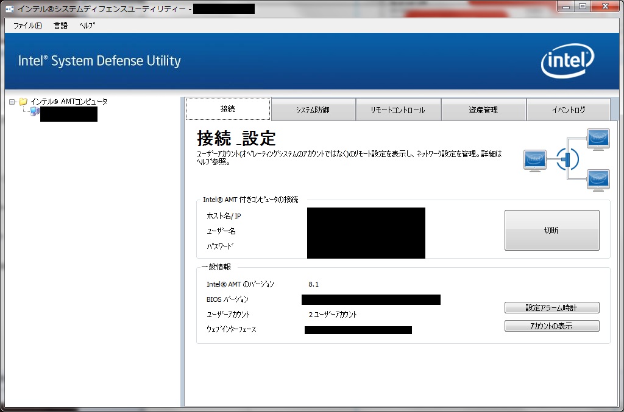624x412 pixels.
Task: Open the ヘルプ menu
Action: click(x=87, y=26)
